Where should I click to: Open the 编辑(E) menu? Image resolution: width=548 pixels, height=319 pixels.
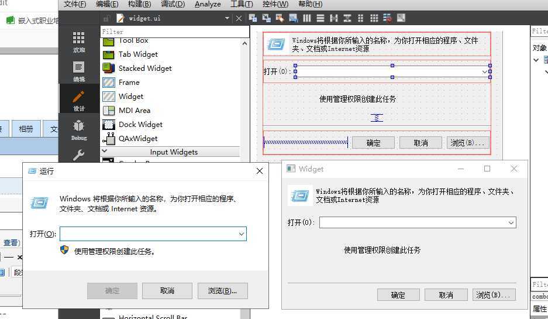click(x=107, y=4)
